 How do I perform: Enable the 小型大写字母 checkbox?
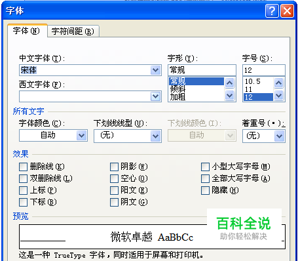coord(205,167)
